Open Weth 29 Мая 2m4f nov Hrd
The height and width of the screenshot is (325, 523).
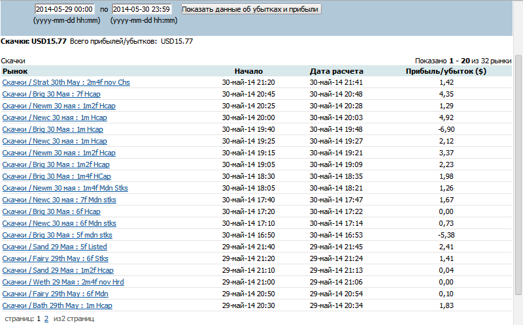(63, 282)
